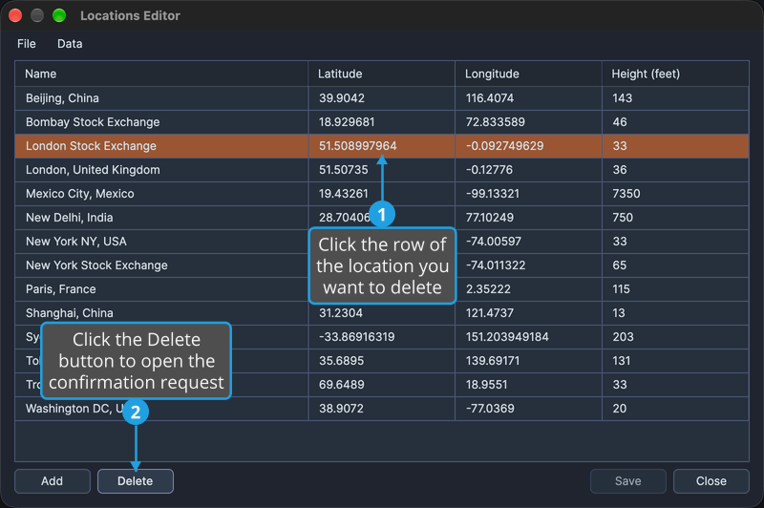Click the Close button
Viewport: 764px width, 508px height.
click(x=711, y=481)
